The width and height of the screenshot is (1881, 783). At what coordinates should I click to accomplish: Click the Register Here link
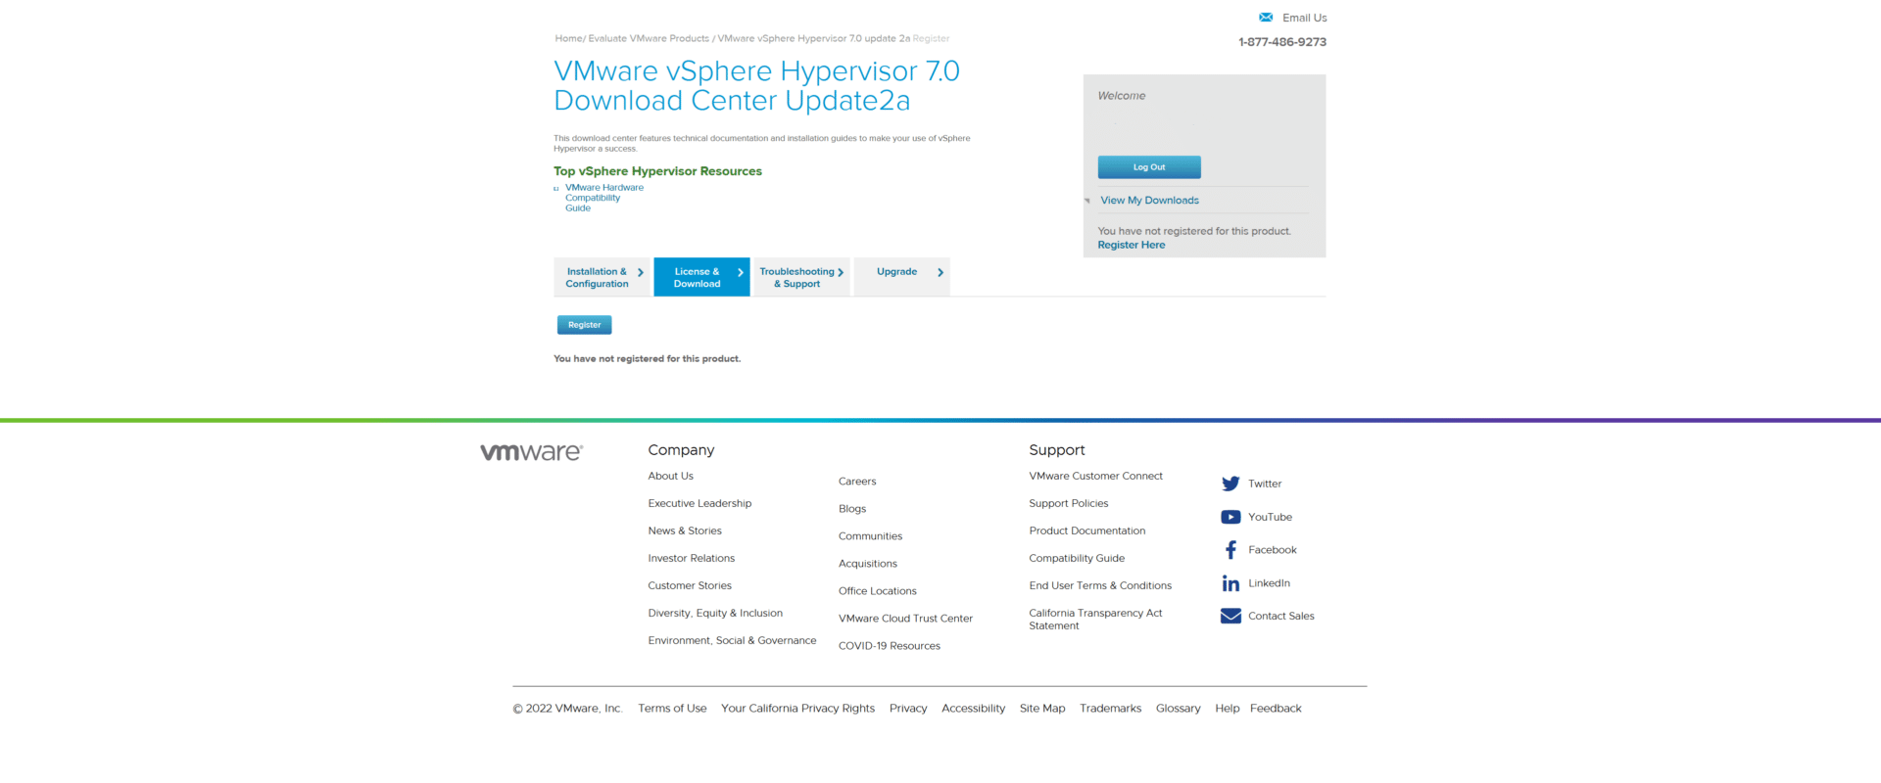click(x=1132, y=246)
